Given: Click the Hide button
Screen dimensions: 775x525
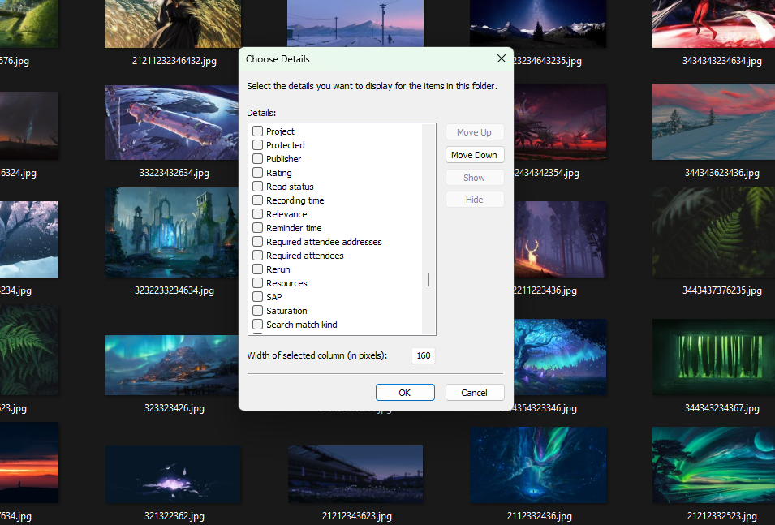Looking at the screenshot, I should [x=475, y=200].
